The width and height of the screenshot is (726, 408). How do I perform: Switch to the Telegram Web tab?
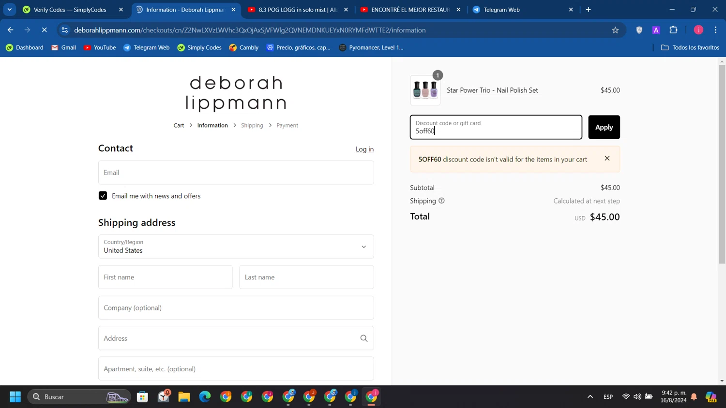pos(524,10)
